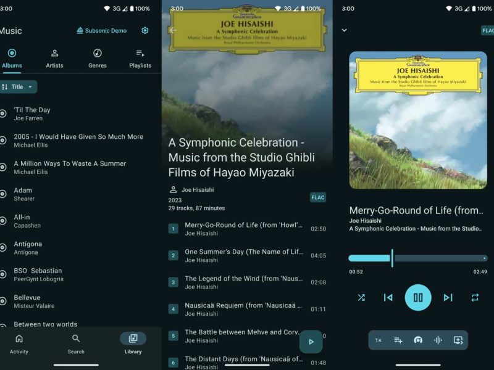Open album A Million Ways To Waste A Summer
This screenshot has height=370, width=494.
click(81, 167)
